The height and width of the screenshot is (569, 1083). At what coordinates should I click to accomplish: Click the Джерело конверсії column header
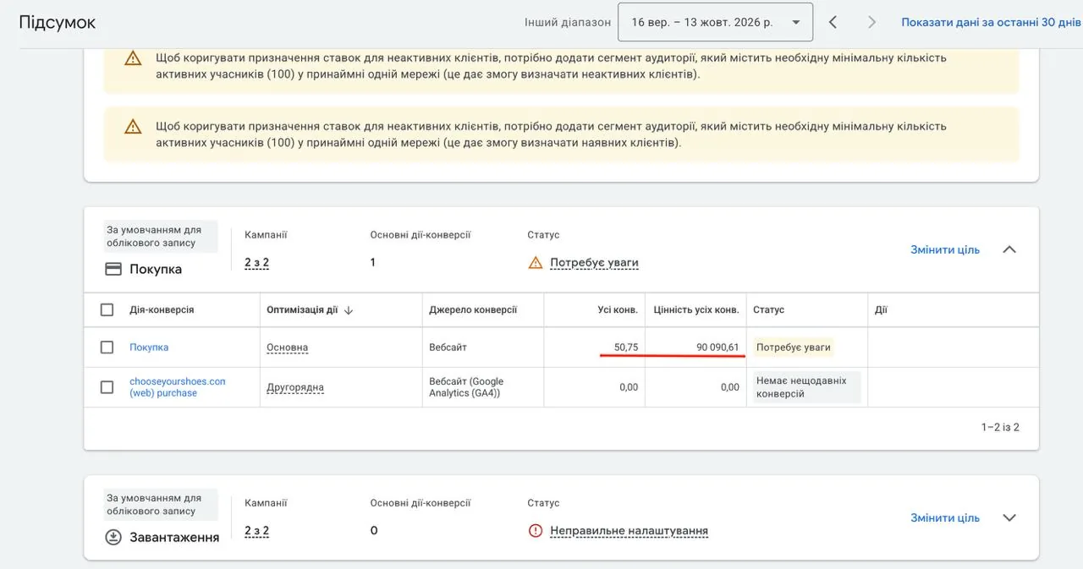point(473,310)
